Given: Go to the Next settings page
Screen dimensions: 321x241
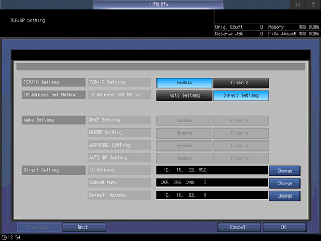Looking at the screenshot, I should pyautogui.click(x=84, y=227).
